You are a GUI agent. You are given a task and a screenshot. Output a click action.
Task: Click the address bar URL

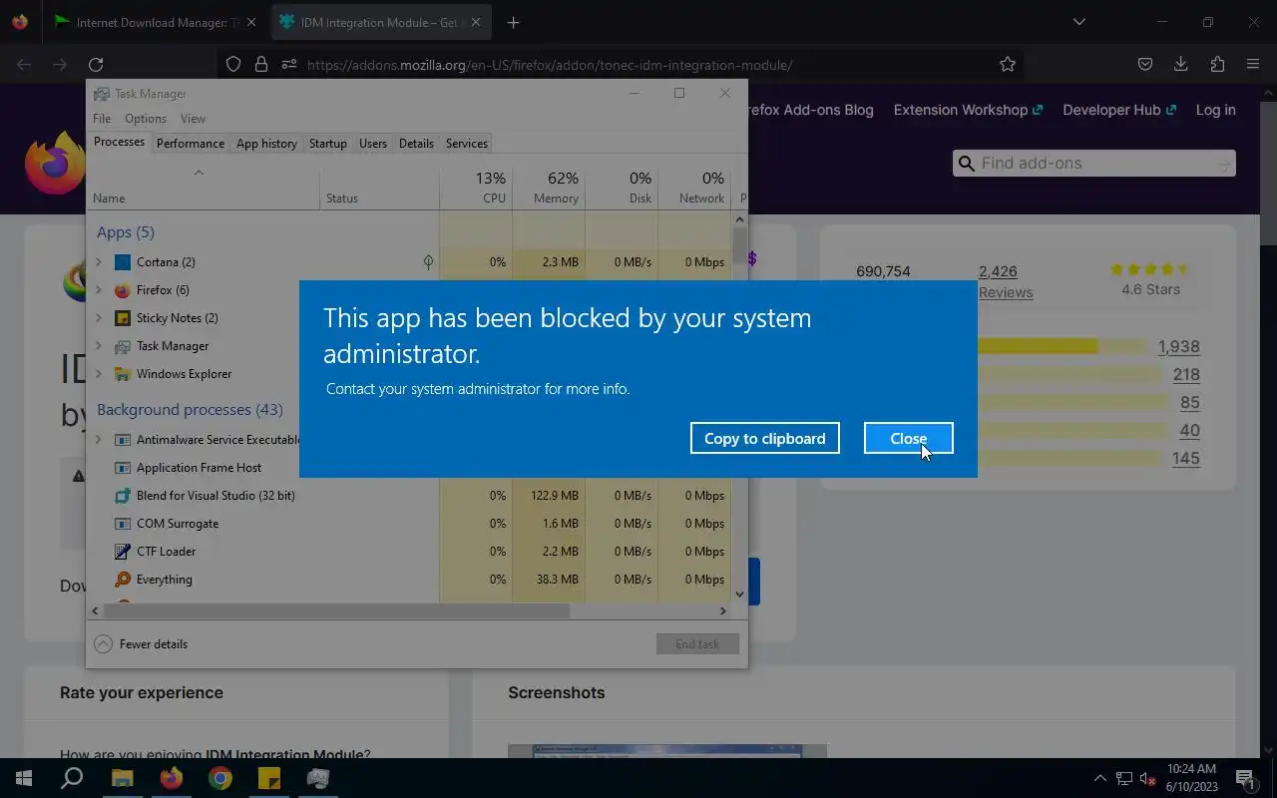[x=550, y=65]
